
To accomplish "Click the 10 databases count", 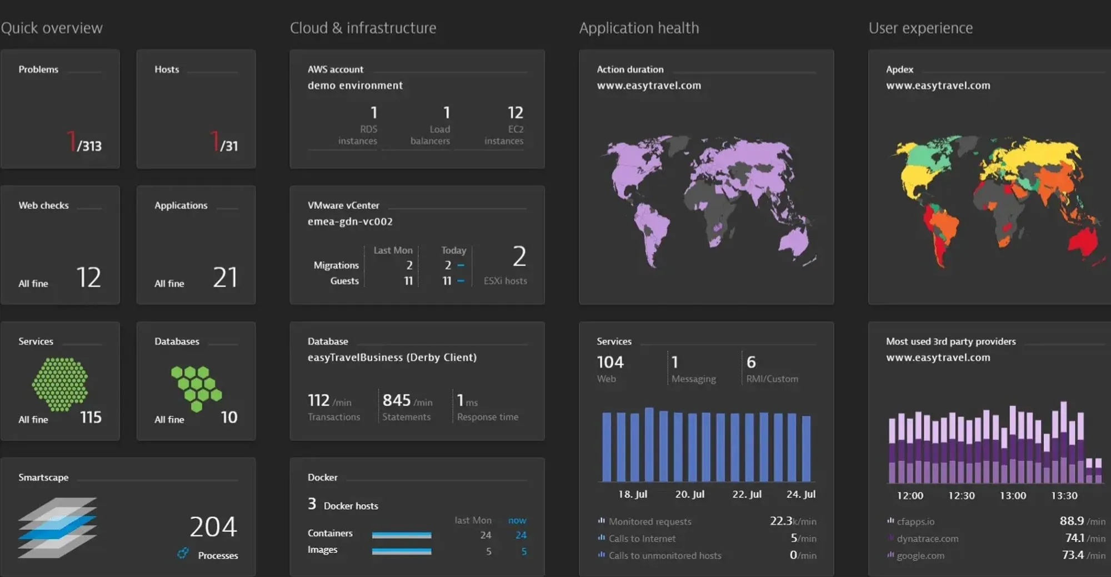I will [x=229, y=417].
